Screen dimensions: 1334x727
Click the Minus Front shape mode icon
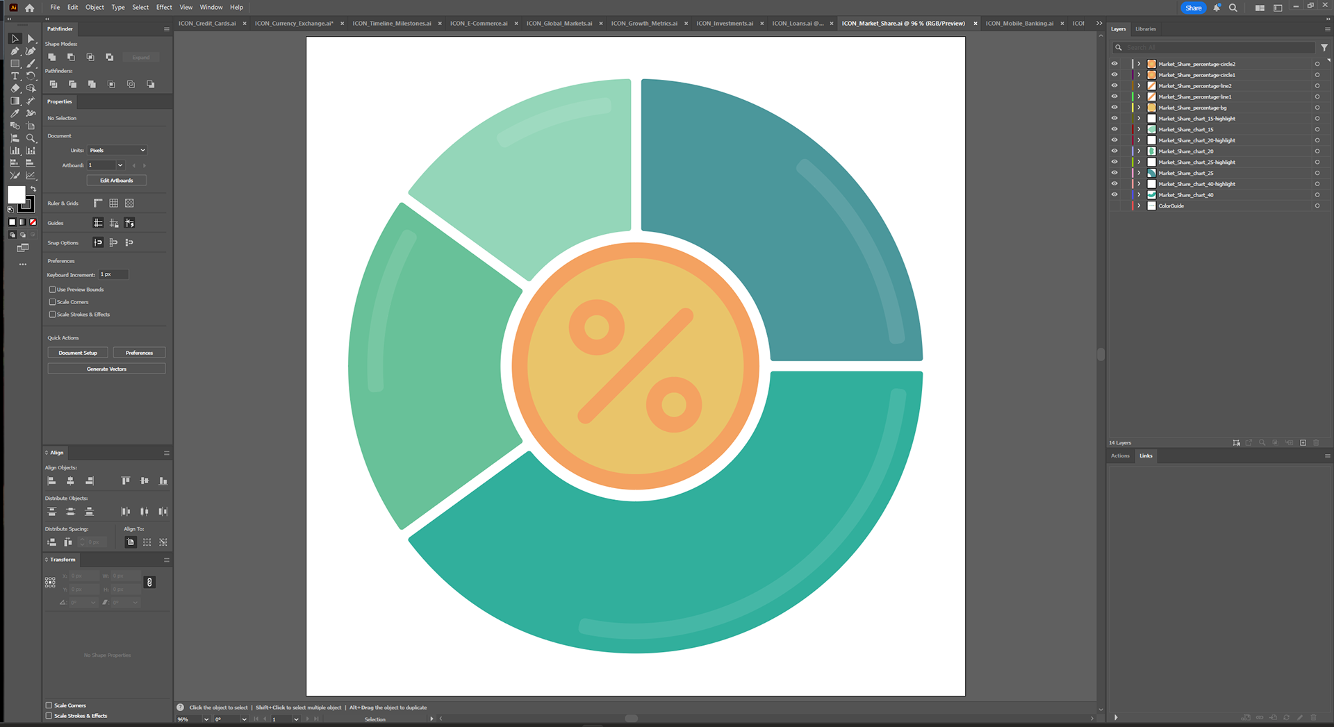(x=71, y=57)
